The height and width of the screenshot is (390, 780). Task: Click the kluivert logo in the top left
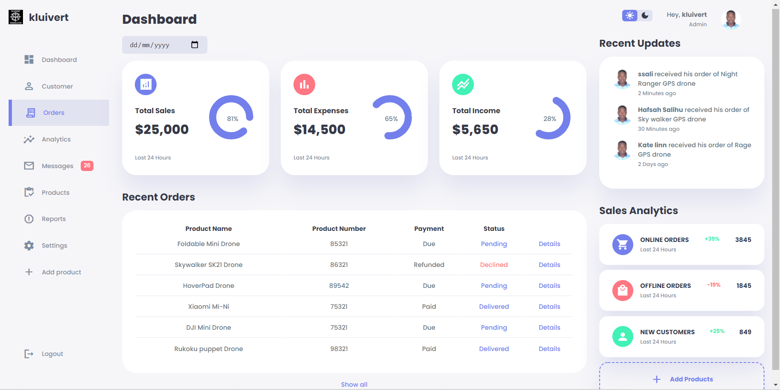click(16, 17)
